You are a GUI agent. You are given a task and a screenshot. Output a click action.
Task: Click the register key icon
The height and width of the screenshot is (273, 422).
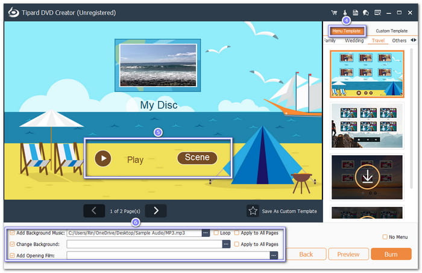click(x=345, y=13)
